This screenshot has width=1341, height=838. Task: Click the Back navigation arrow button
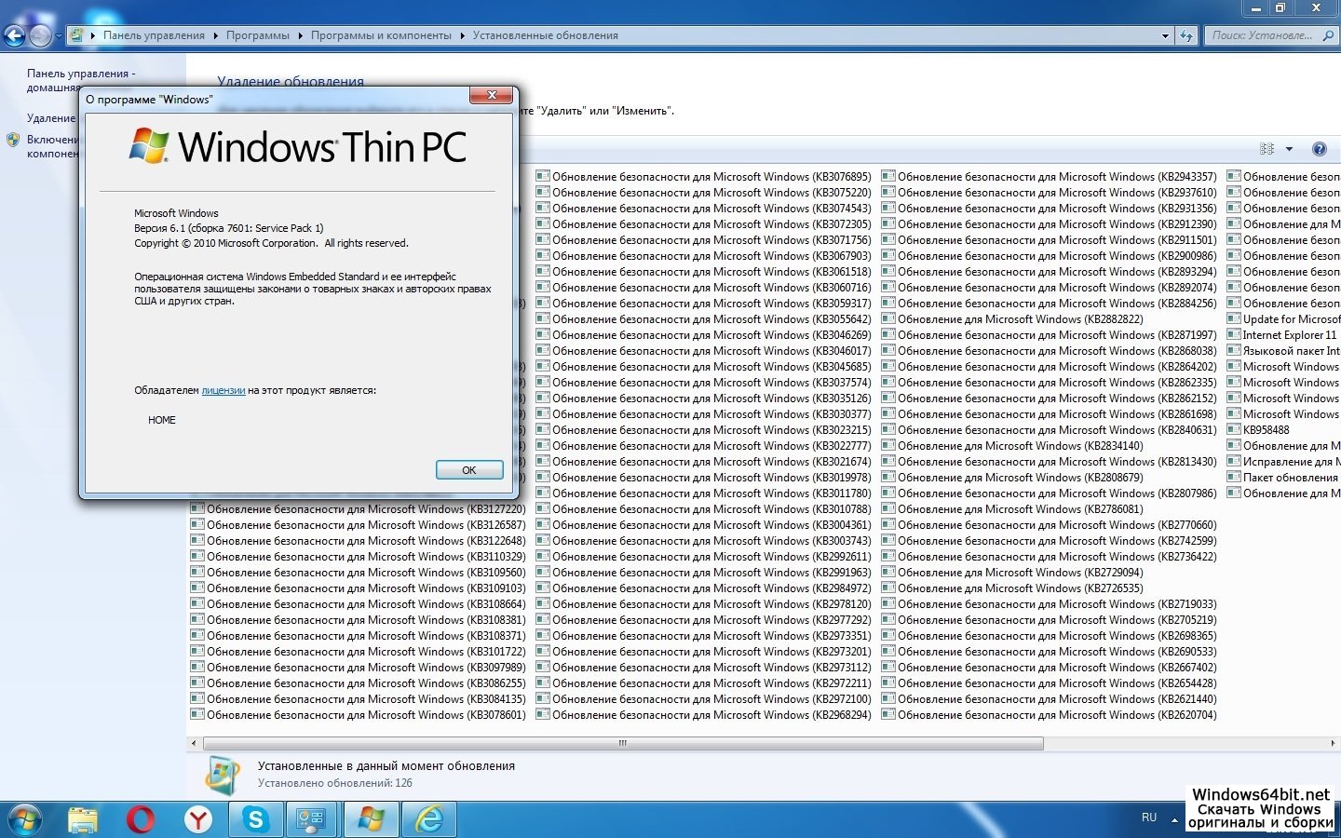pos(15,36)
